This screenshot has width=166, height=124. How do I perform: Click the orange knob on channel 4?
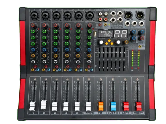tap(67, 56)
